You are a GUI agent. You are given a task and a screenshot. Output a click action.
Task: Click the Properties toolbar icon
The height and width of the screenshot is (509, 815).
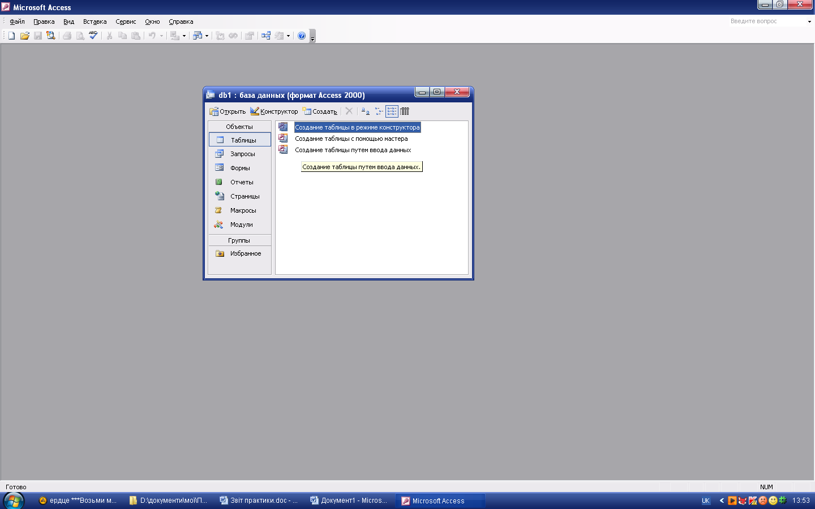click(249, 36)
